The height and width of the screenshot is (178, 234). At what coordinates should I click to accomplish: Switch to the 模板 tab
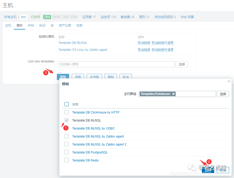click(20, 26)
